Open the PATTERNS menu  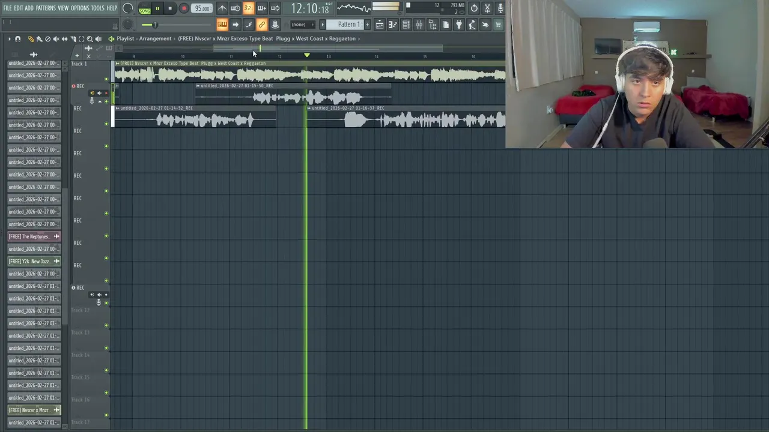click(x=46, y=8)
